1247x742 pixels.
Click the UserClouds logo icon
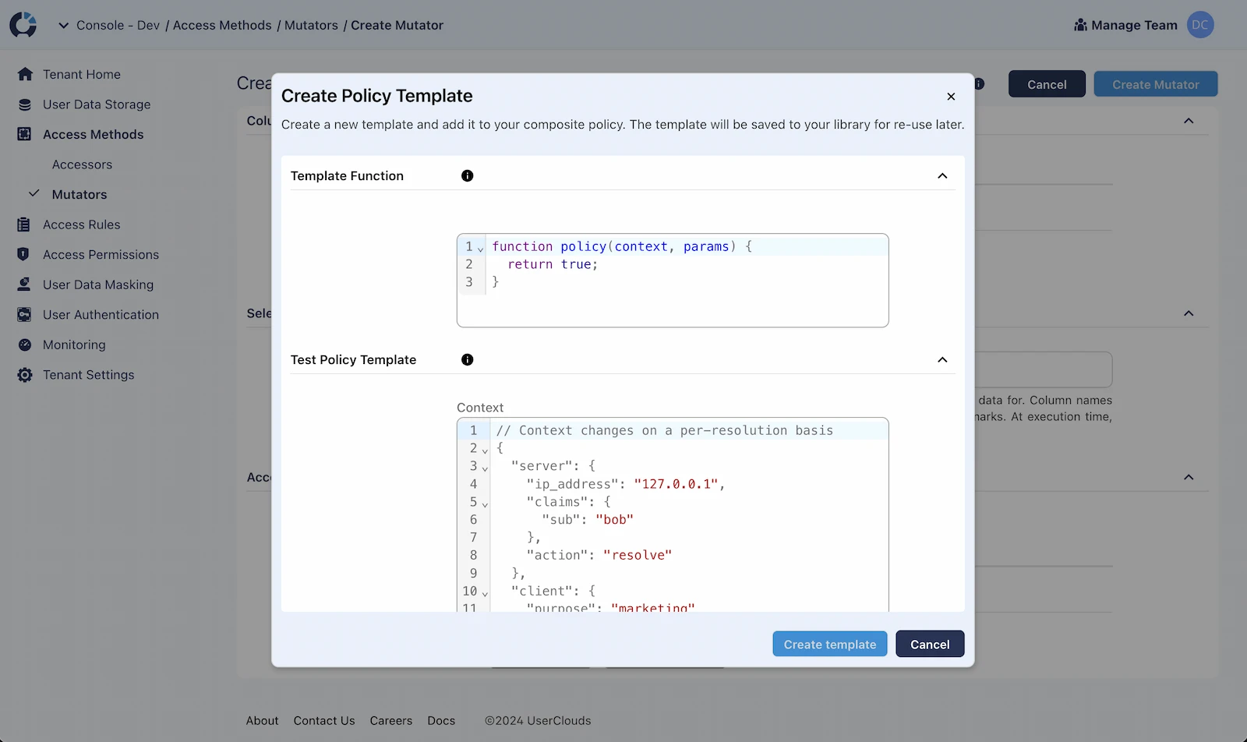coord(23,25)
